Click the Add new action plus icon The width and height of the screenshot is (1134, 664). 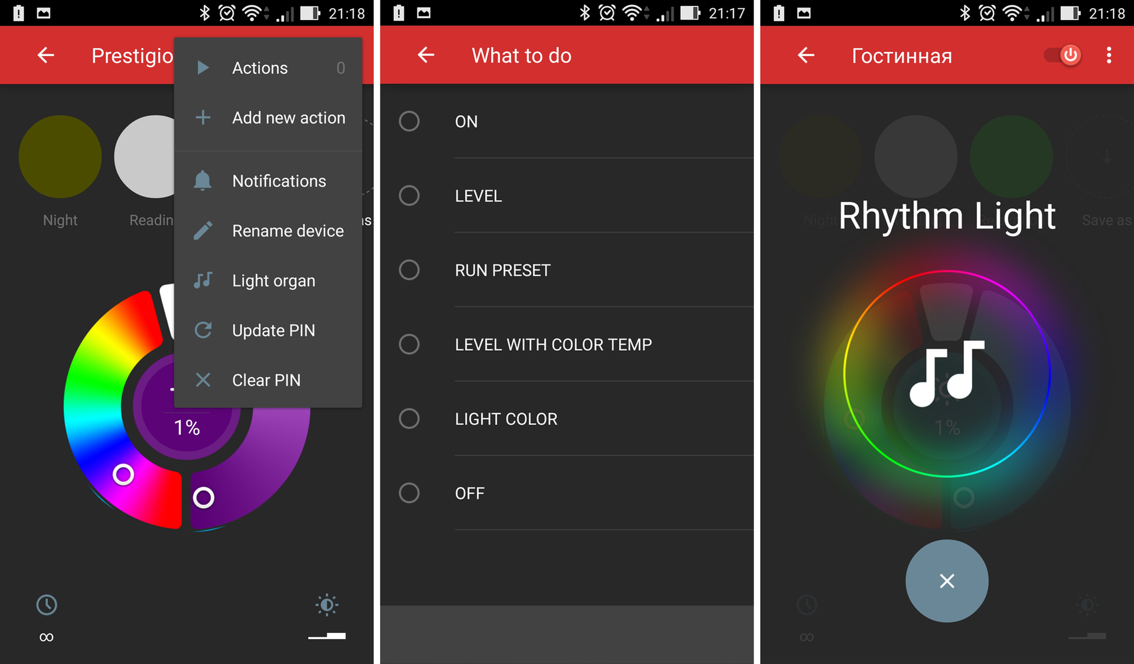point(201,117)
